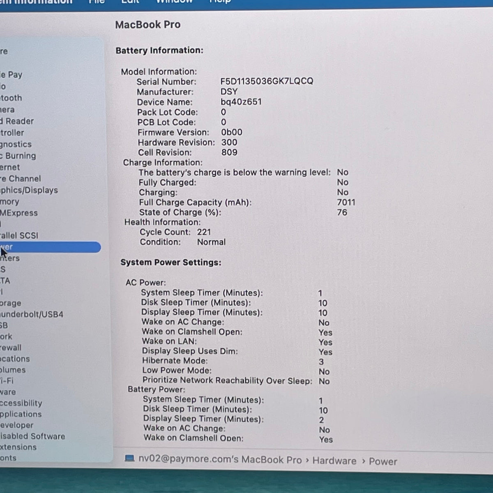The height and width of the screenshot is (493, 493).
Task: Select the highlighted Power sidebar item
Action: pos(50,247)
